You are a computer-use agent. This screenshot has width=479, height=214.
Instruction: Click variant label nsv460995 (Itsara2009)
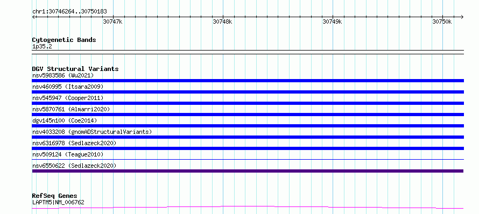pyautogui.click(x=68, y=87)
